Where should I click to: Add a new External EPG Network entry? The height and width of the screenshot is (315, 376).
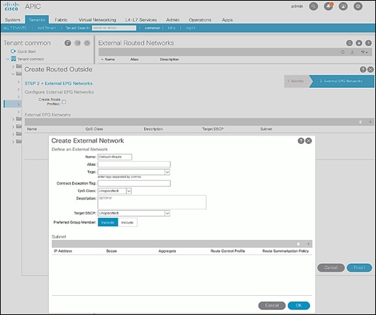(370, 122)
